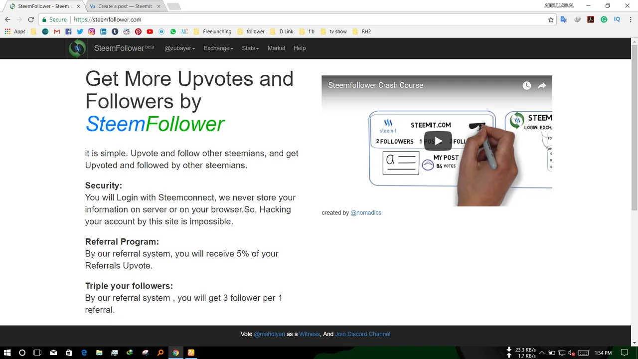Click the ABDULLAH AL profile name button
638x359 pixels.
[559, 5]
